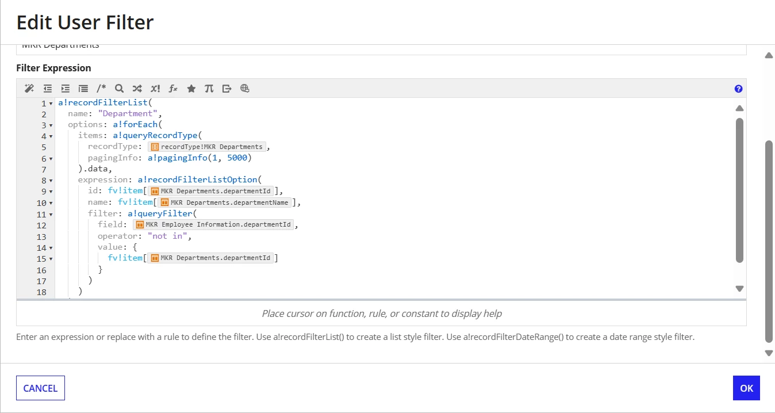Collapse code fold arrow on line 11

click(x=51, y=215)
